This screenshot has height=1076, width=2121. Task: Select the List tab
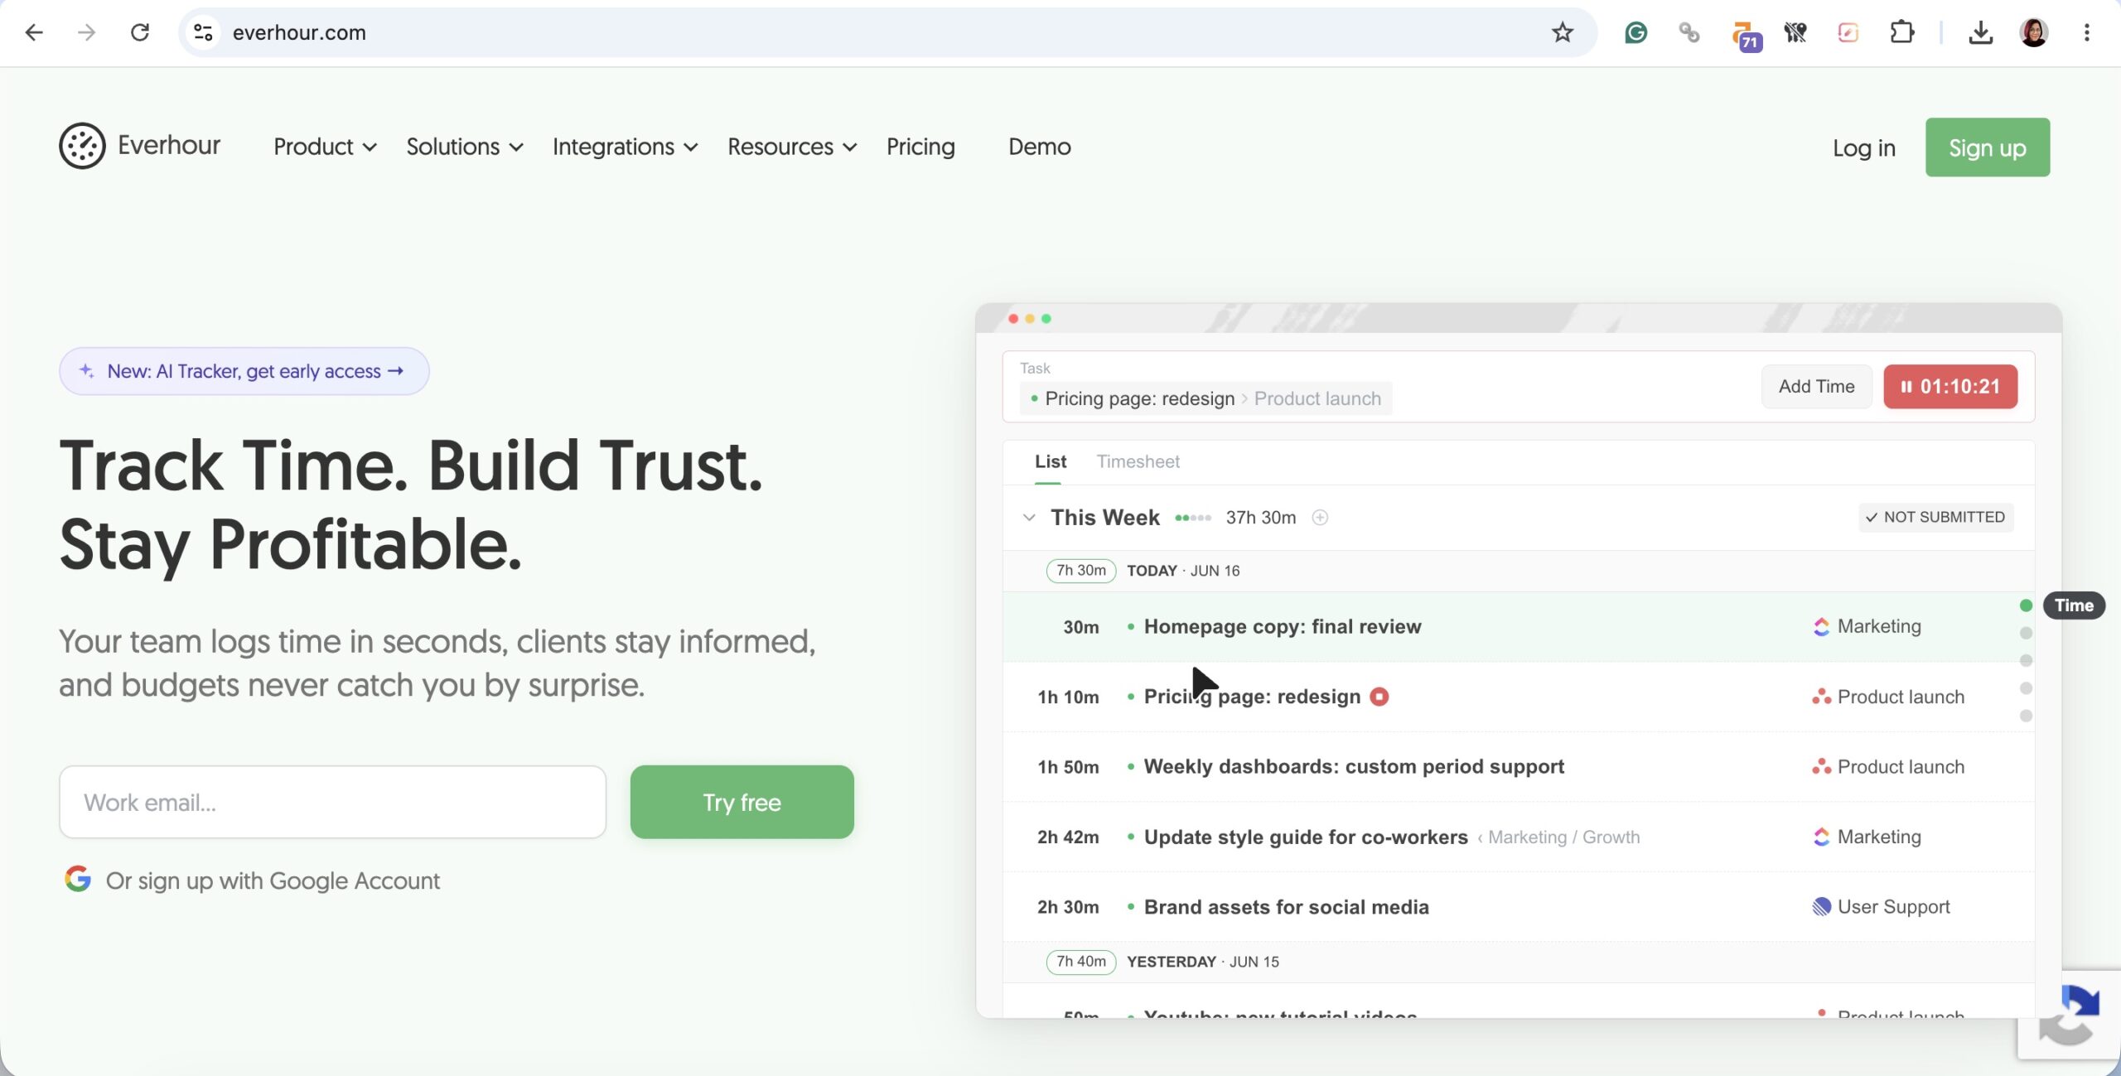pos(1050,461)
